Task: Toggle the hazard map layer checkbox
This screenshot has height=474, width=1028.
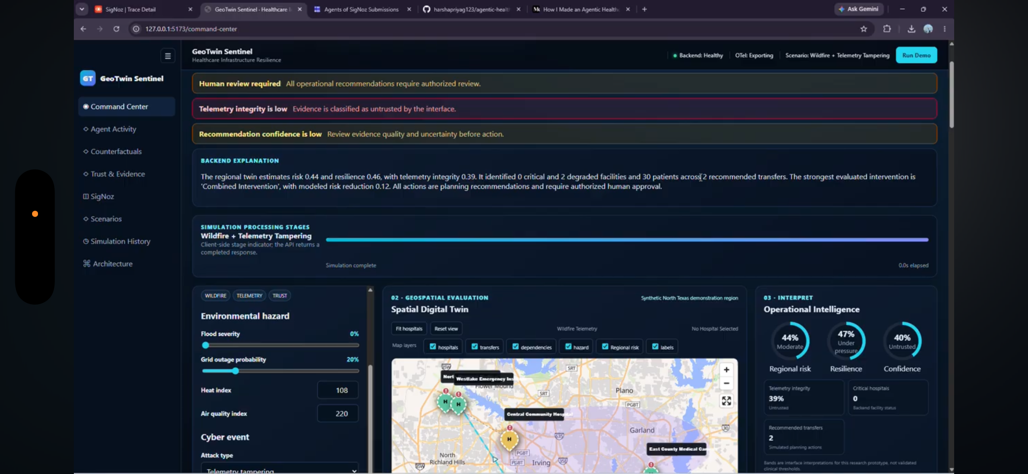Action: 568,346
